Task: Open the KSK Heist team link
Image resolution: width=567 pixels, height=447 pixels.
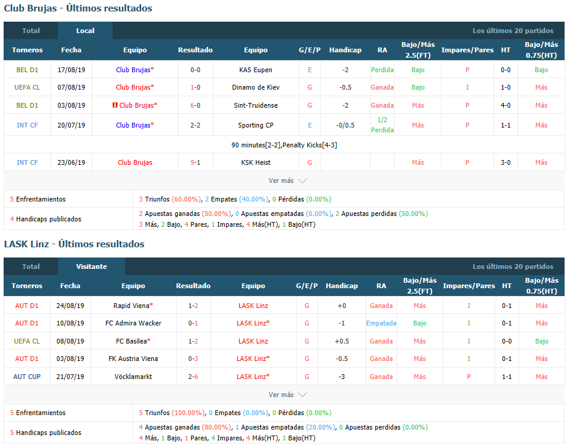Action: click(x=255, y=162)
